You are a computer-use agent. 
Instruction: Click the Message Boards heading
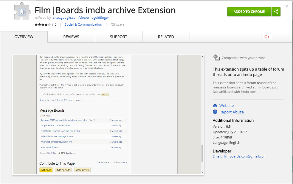click(x=52, y=110)
